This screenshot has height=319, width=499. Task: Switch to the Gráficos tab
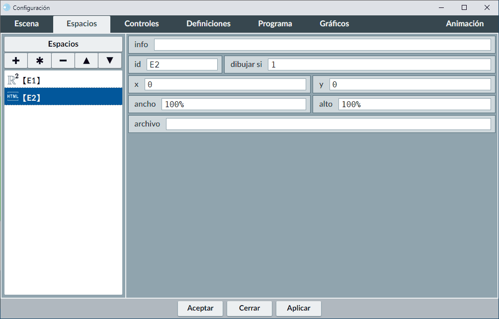click(334, 24)
